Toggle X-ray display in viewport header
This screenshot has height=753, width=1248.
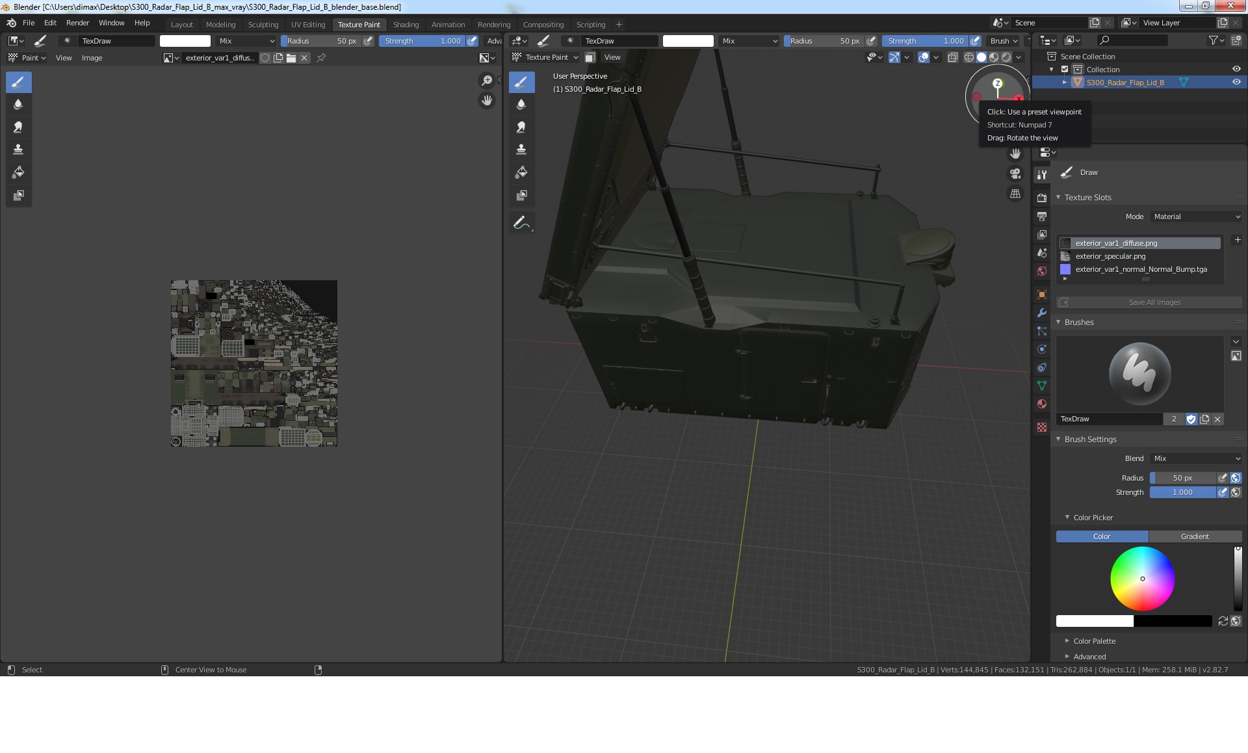[952, 57]
